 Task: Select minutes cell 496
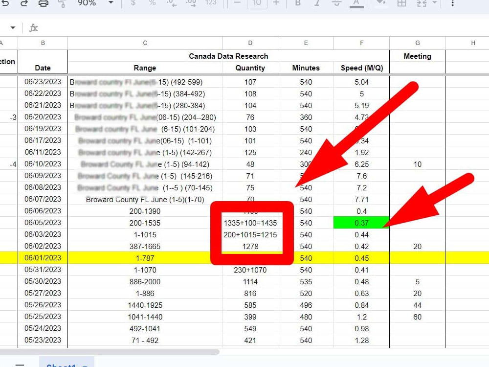click(306, 305)
